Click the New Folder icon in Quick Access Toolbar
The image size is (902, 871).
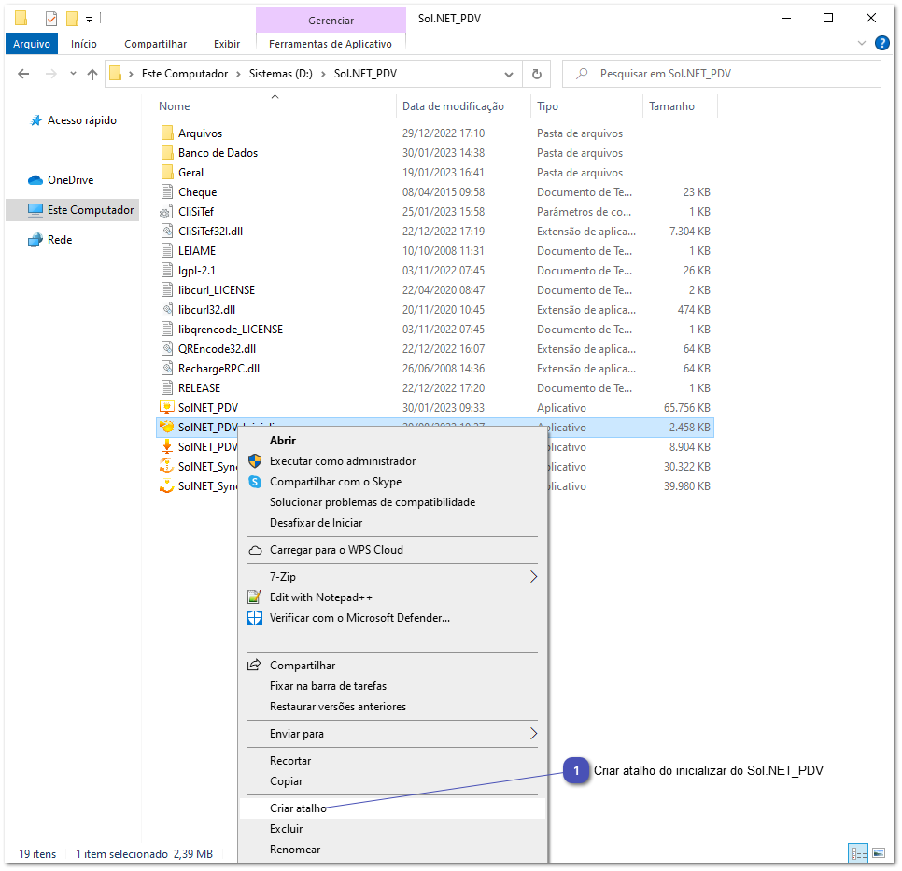tap(71, 18)
